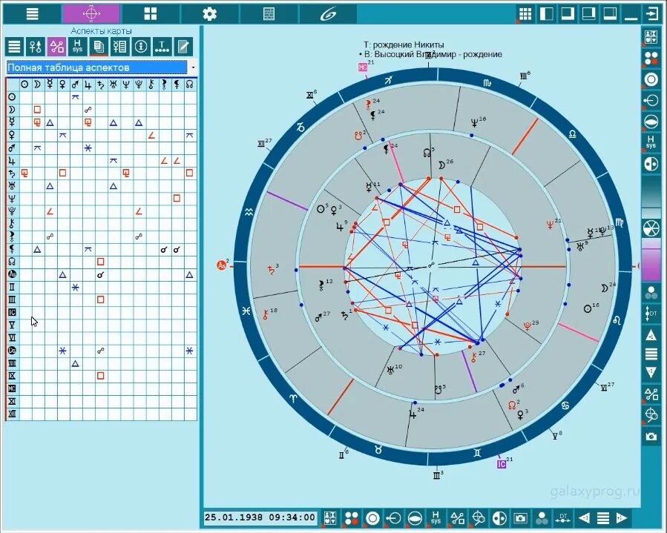Toggle the half-circle dual chart icon bottom toolbar

point(499,518)
